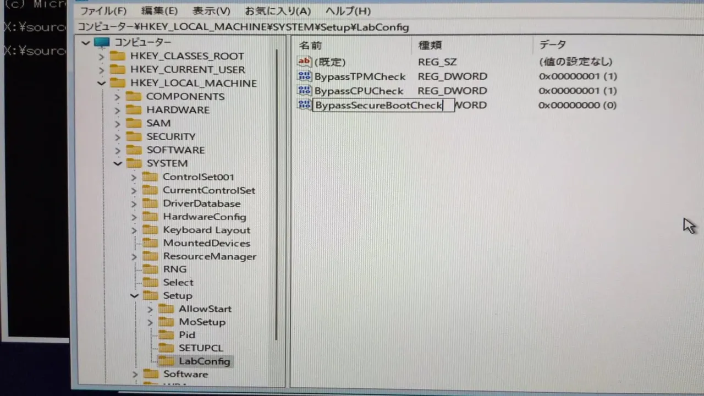Click the 0x00000000 (0) data cell

pyautogui.click(x=577, y=105)
